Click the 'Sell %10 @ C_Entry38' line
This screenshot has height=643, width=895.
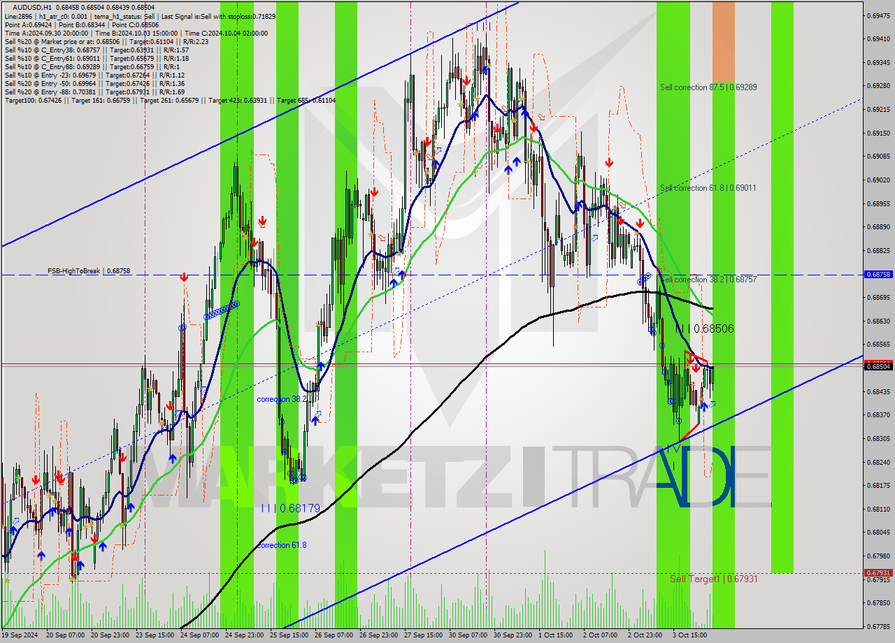coord(96,50)
